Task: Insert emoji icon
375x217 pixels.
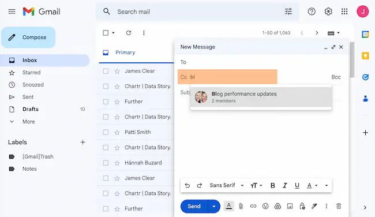Action: point(265,206)
